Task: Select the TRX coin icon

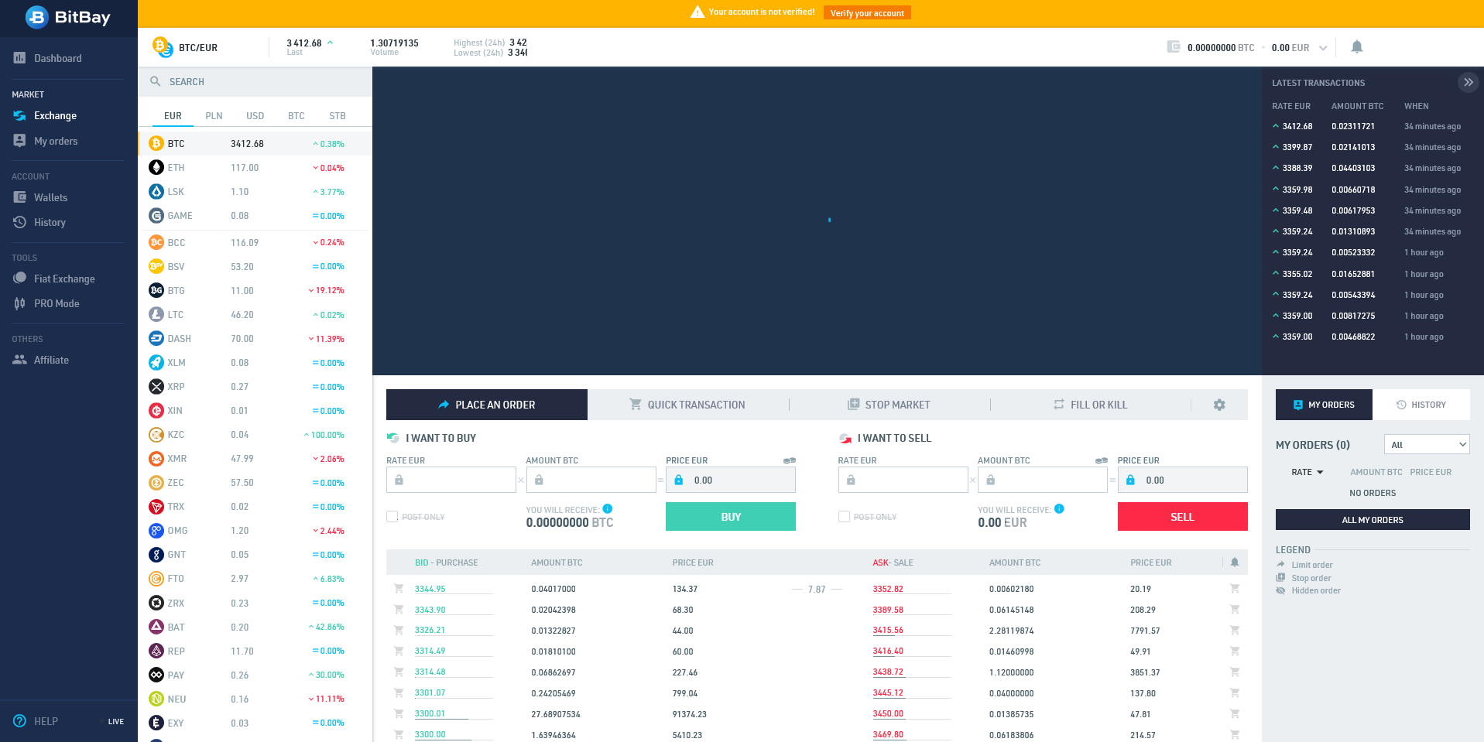Action: (156, 506)
